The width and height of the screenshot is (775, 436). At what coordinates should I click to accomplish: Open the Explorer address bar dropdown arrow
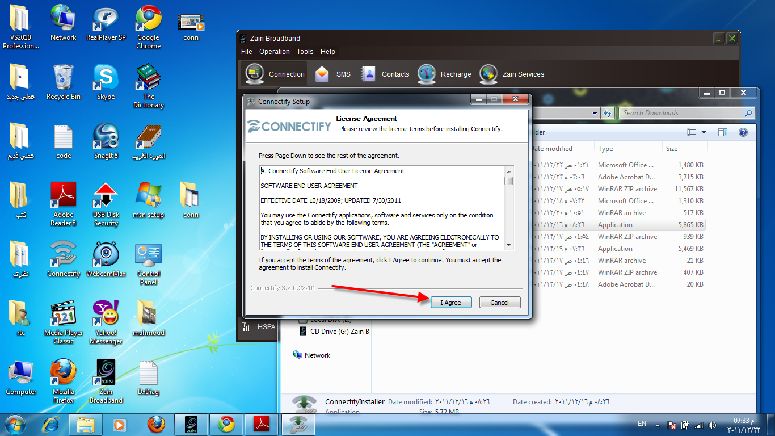point(595,113)
